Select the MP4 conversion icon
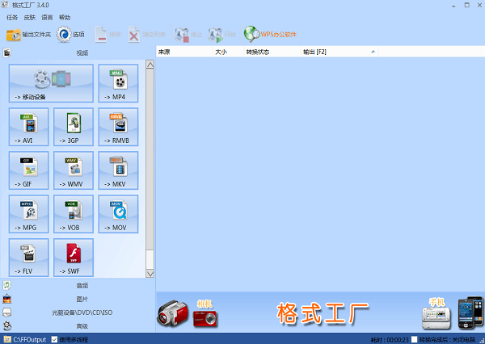 click(118, 83)
